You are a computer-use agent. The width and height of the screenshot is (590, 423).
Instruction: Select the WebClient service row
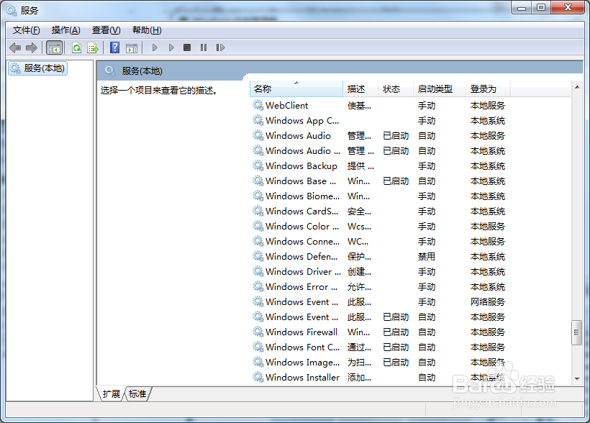tap(410, 105)
